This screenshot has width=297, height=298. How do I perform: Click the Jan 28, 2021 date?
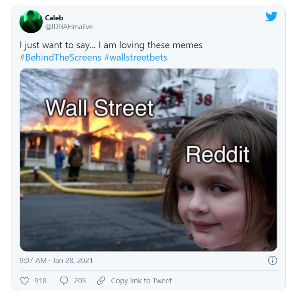coord(73,261)
